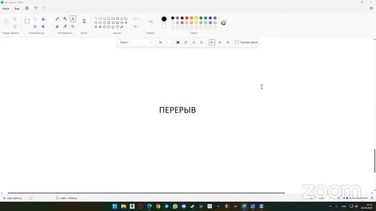The image size is (376, 211).
Task: Select the Heart shape
Action: point(117,27)
